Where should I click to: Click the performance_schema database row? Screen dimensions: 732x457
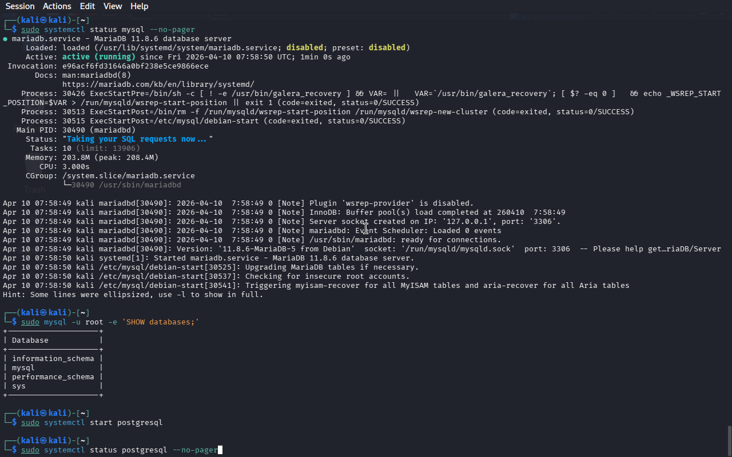(x=53, y=377)
